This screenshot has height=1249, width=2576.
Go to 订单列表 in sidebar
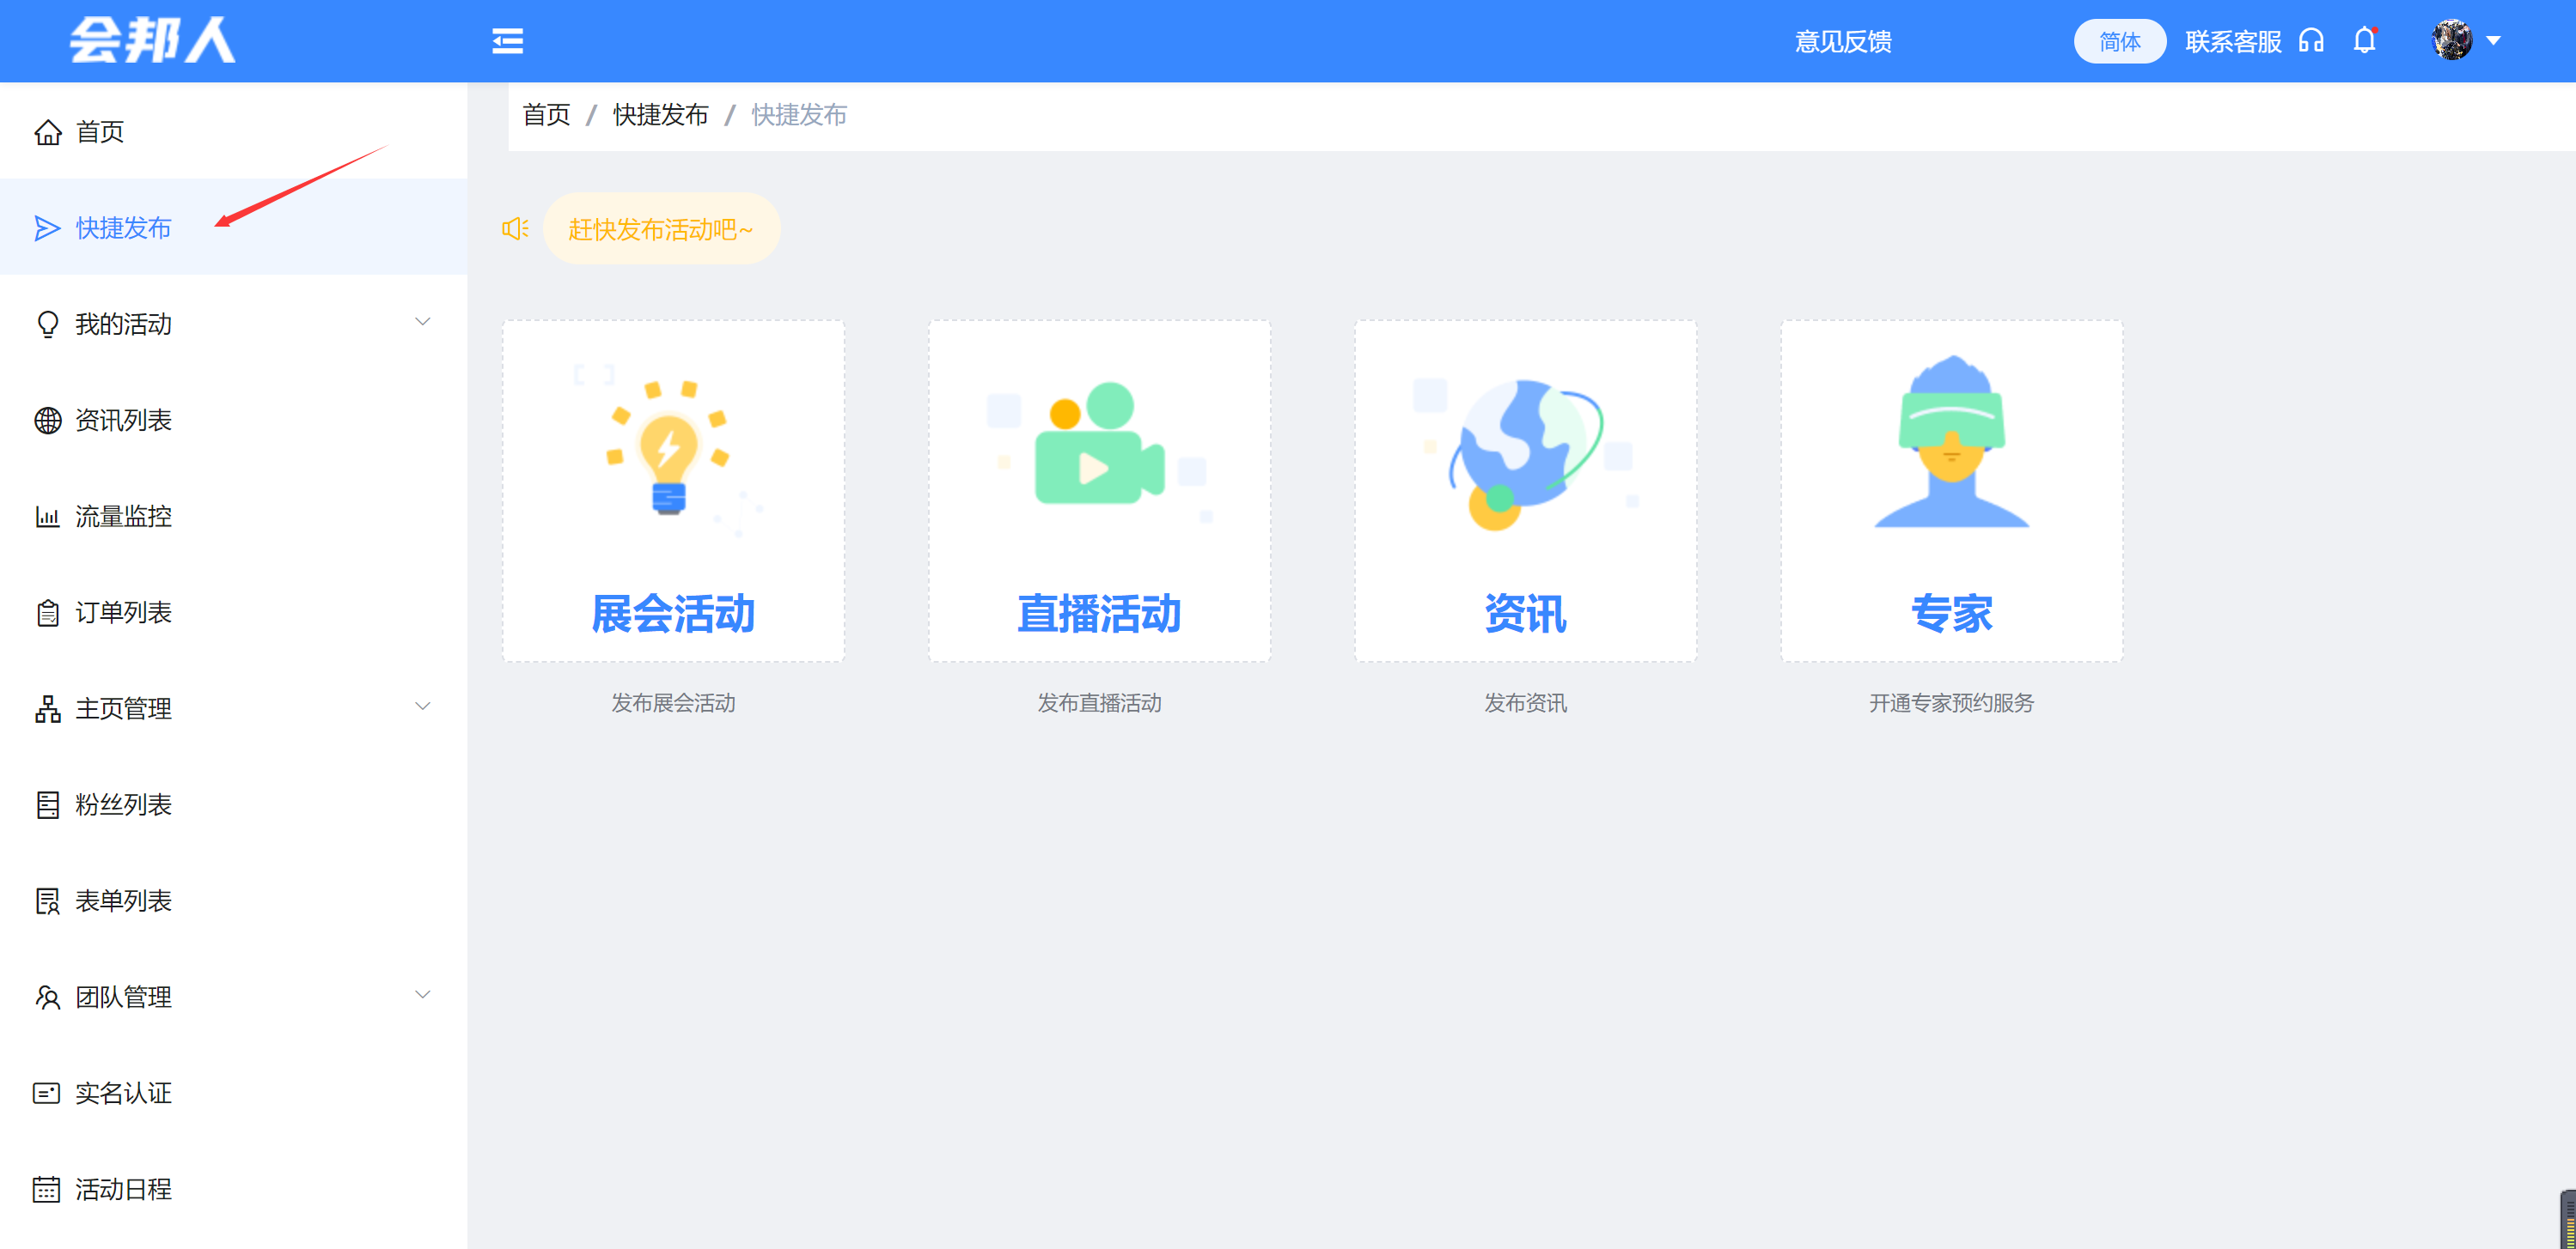(x=123, y=613)
